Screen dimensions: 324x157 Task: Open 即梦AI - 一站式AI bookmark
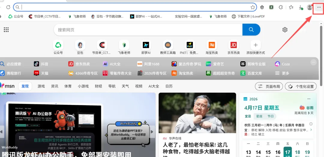(146, 16)
